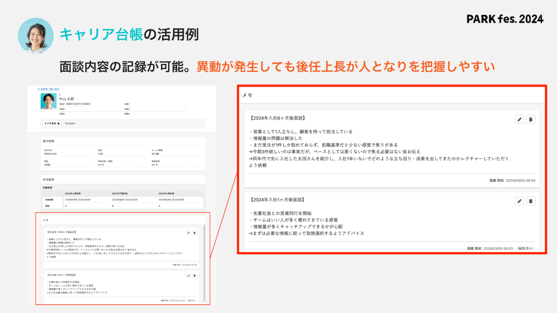Select the 基本情報 section header
The height and width of the screenshot is (313, 557).
pyautogui.click(x=48, y=141)
